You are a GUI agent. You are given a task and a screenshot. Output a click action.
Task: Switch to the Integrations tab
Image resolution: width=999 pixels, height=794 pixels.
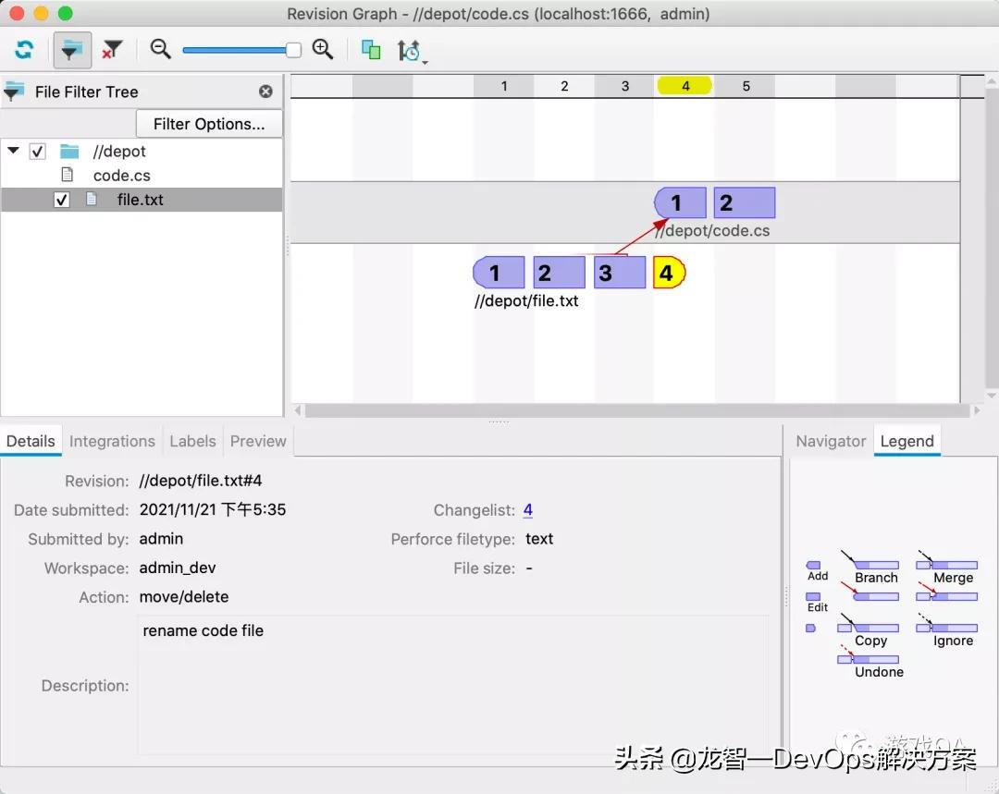point(112,441)
